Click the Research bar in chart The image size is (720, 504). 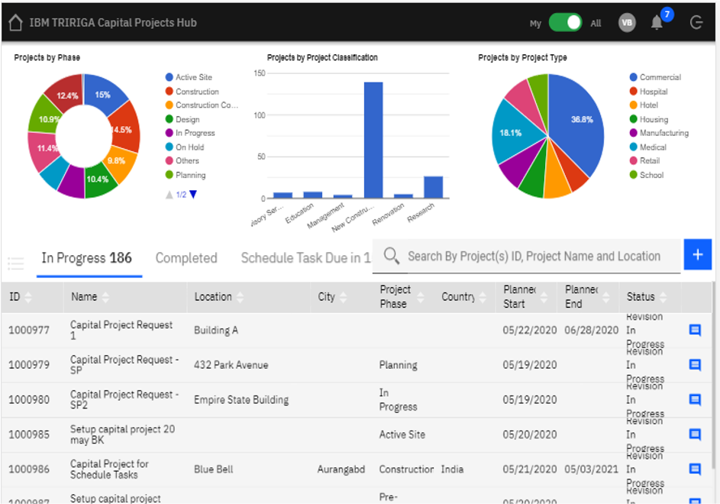[433, 187]
